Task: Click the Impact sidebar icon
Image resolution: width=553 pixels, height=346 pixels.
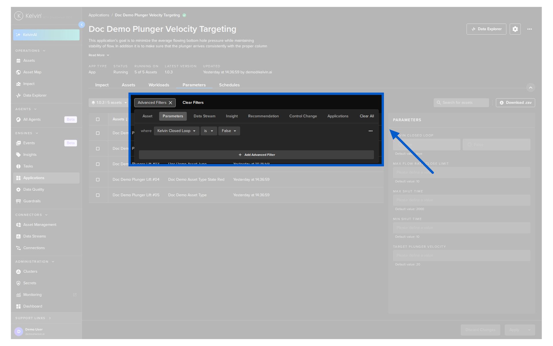Action: pos(18,84)
